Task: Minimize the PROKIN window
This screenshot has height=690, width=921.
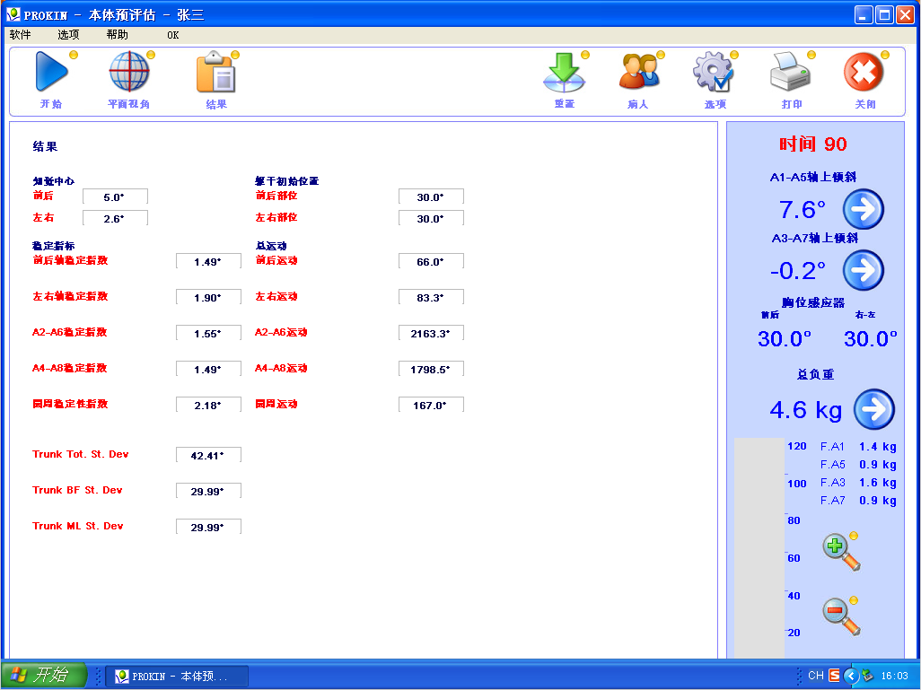Action: click(863, 14)
